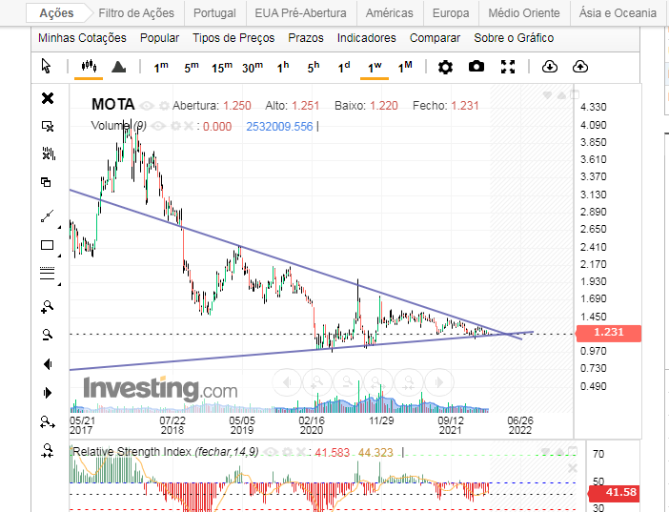This screenshot has height=512, width=669.
Task: Click the round scroll-left button over chart
Action: tap(287, 382)
